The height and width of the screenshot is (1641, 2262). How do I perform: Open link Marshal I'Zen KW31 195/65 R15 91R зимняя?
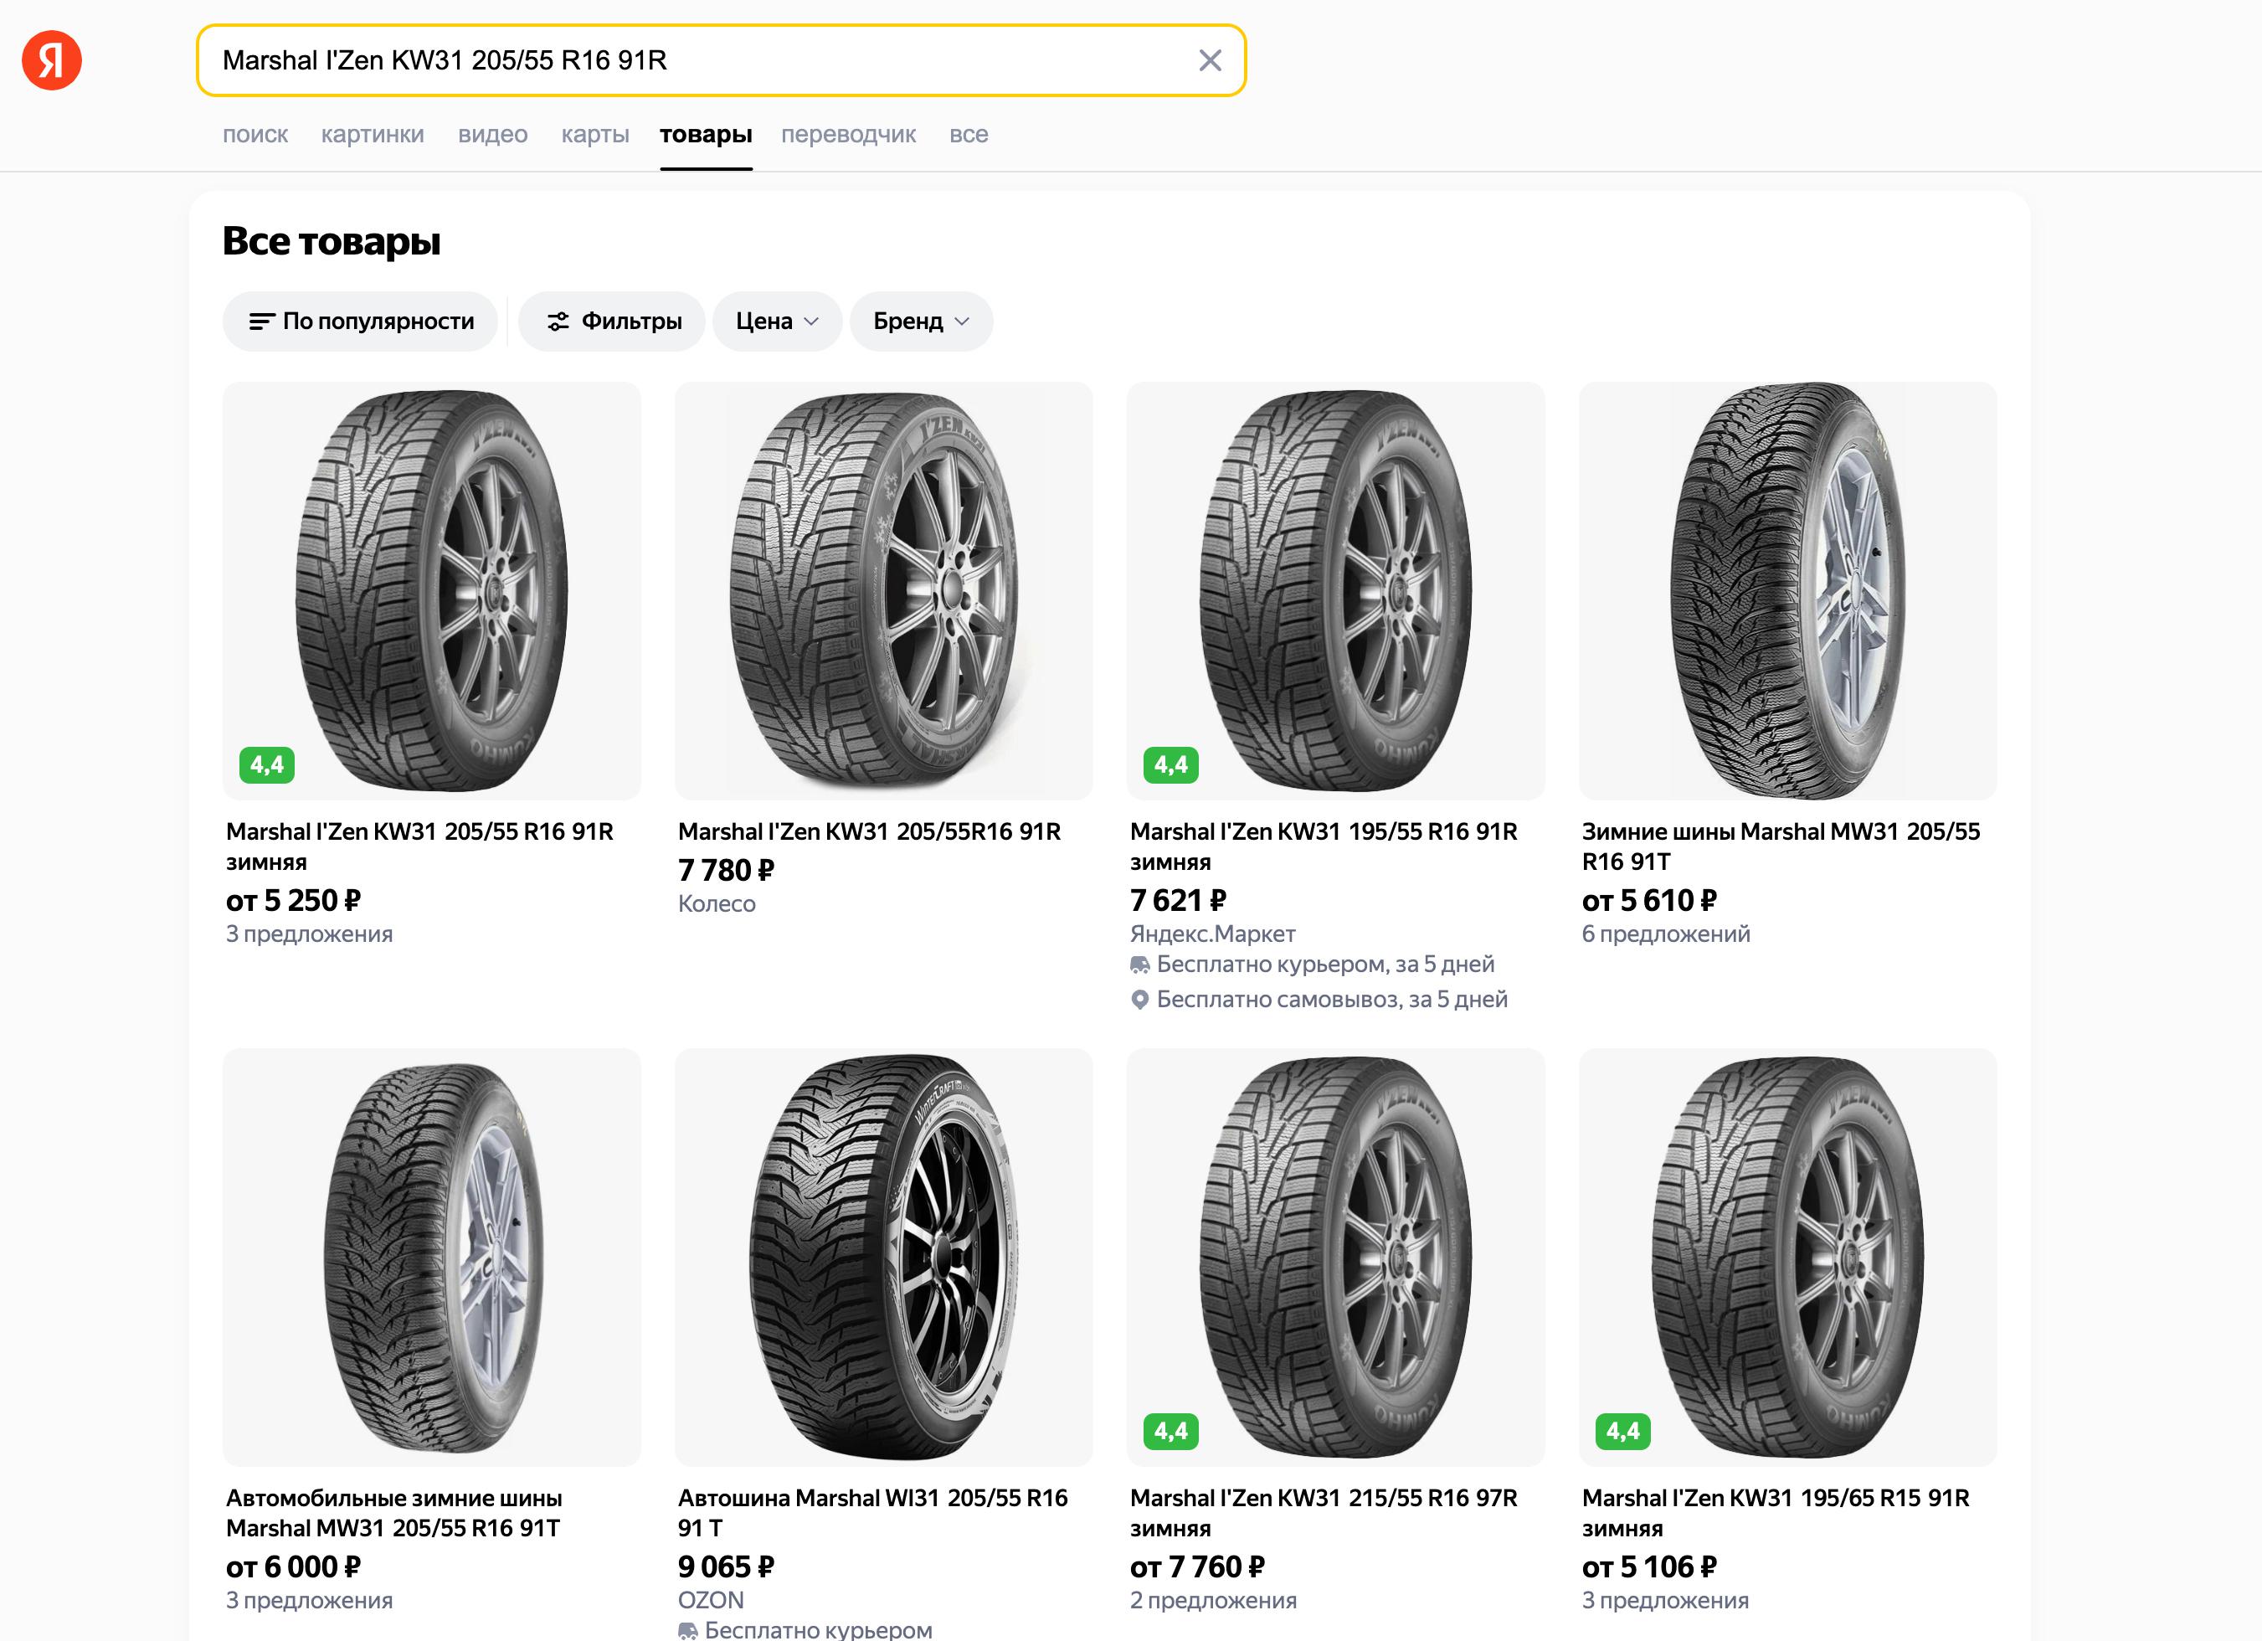(x=1776, y=1512)
